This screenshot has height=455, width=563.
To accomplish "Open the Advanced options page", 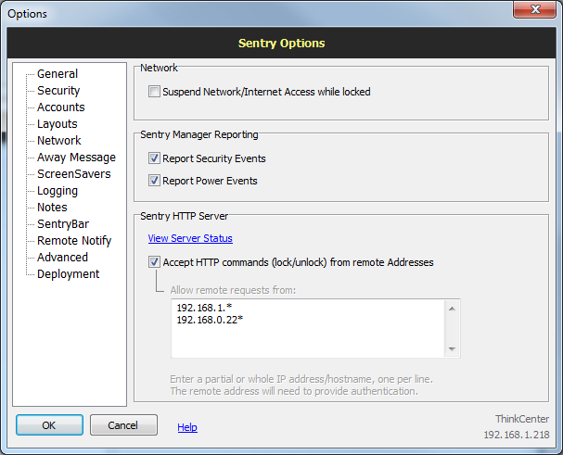I will tap(62, 258).
